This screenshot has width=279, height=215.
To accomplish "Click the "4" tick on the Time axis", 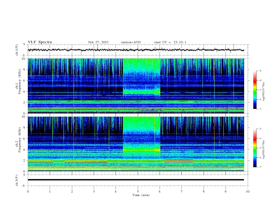I will [x=116, y=191].
